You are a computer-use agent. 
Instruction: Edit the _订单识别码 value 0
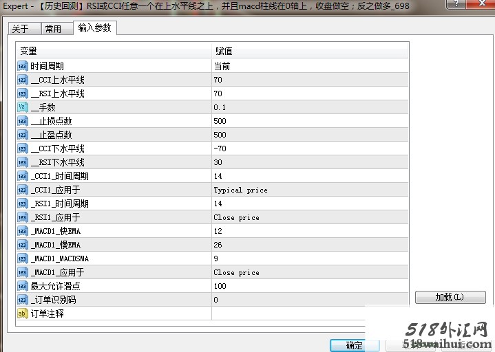(310, 300)
